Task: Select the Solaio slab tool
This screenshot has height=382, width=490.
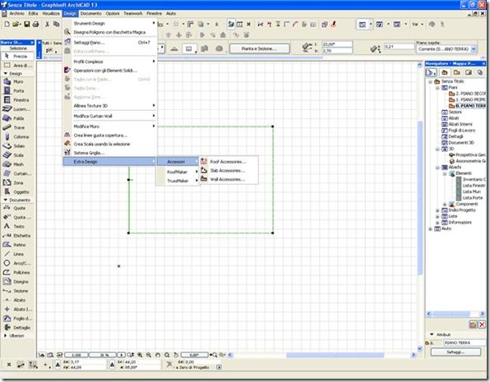Action: (17, 146)
